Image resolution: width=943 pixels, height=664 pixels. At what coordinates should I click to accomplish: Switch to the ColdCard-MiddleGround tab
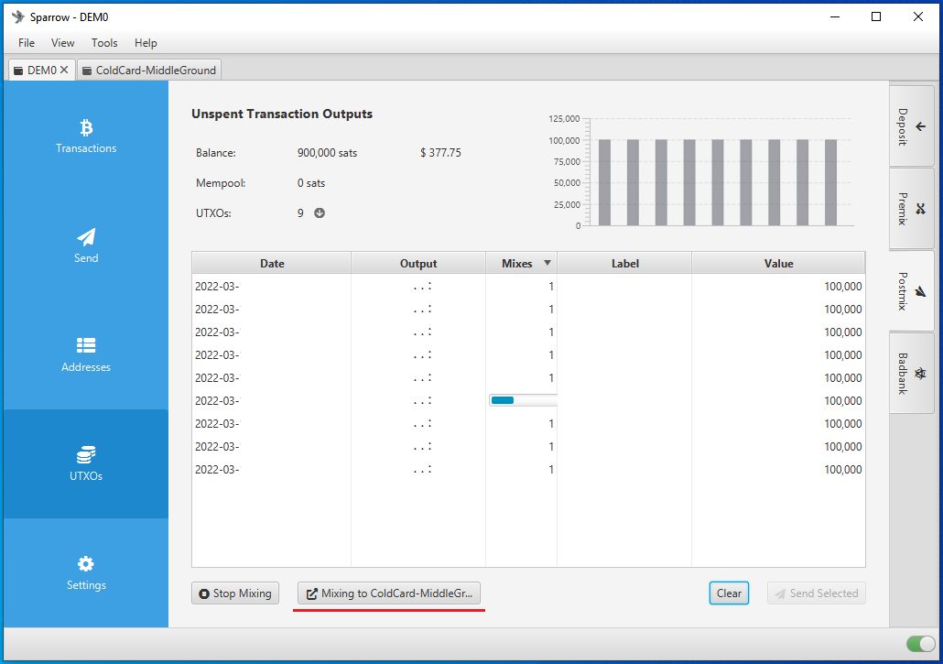[x=149, y=70]
